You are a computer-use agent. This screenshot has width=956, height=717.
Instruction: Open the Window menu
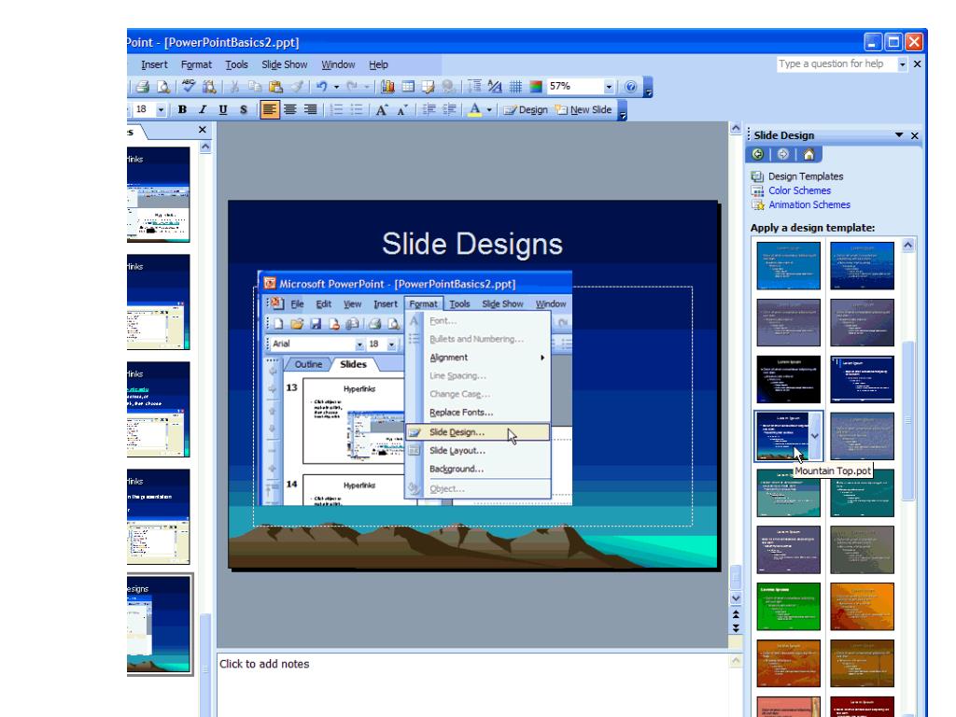(x=338, y=64)
